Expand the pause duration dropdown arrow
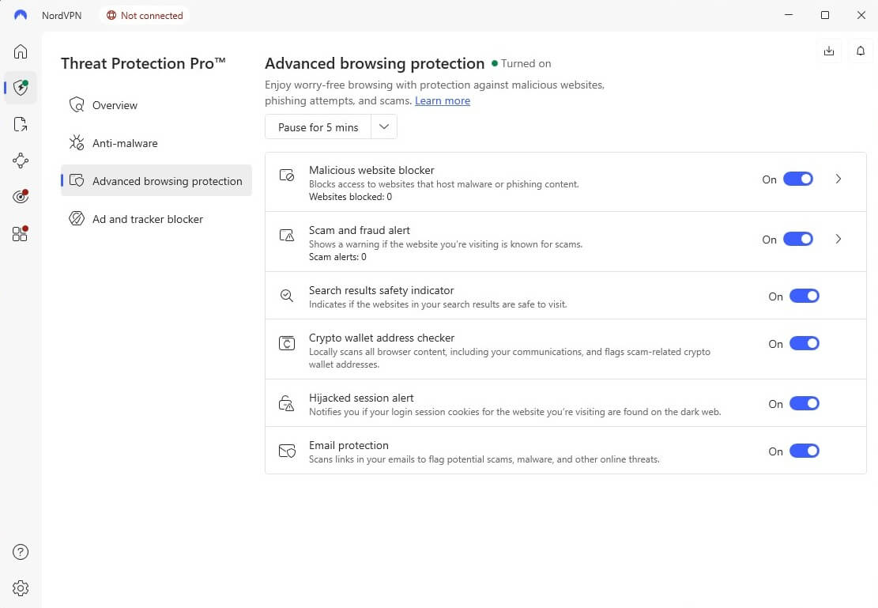 pos(384,127)
